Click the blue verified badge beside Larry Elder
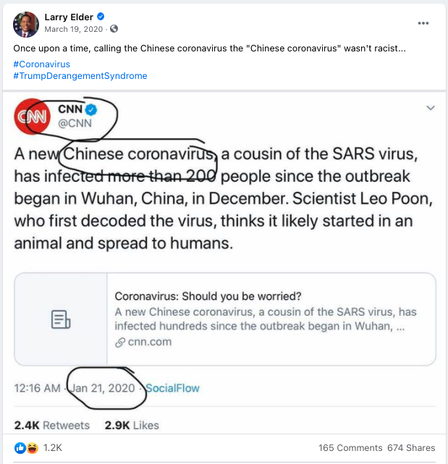Viewport: 448px width, 464px height. tap(101, 17)
